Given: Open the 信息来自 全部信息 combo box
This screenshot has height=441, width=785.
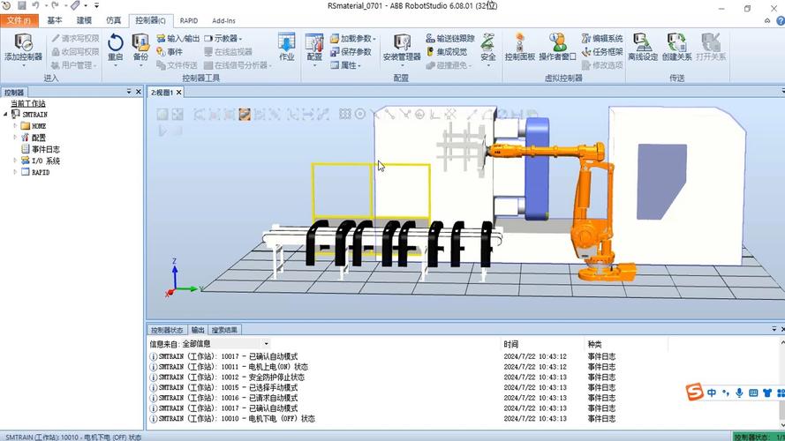Looking at the screenshot, I should click(226, 343).
